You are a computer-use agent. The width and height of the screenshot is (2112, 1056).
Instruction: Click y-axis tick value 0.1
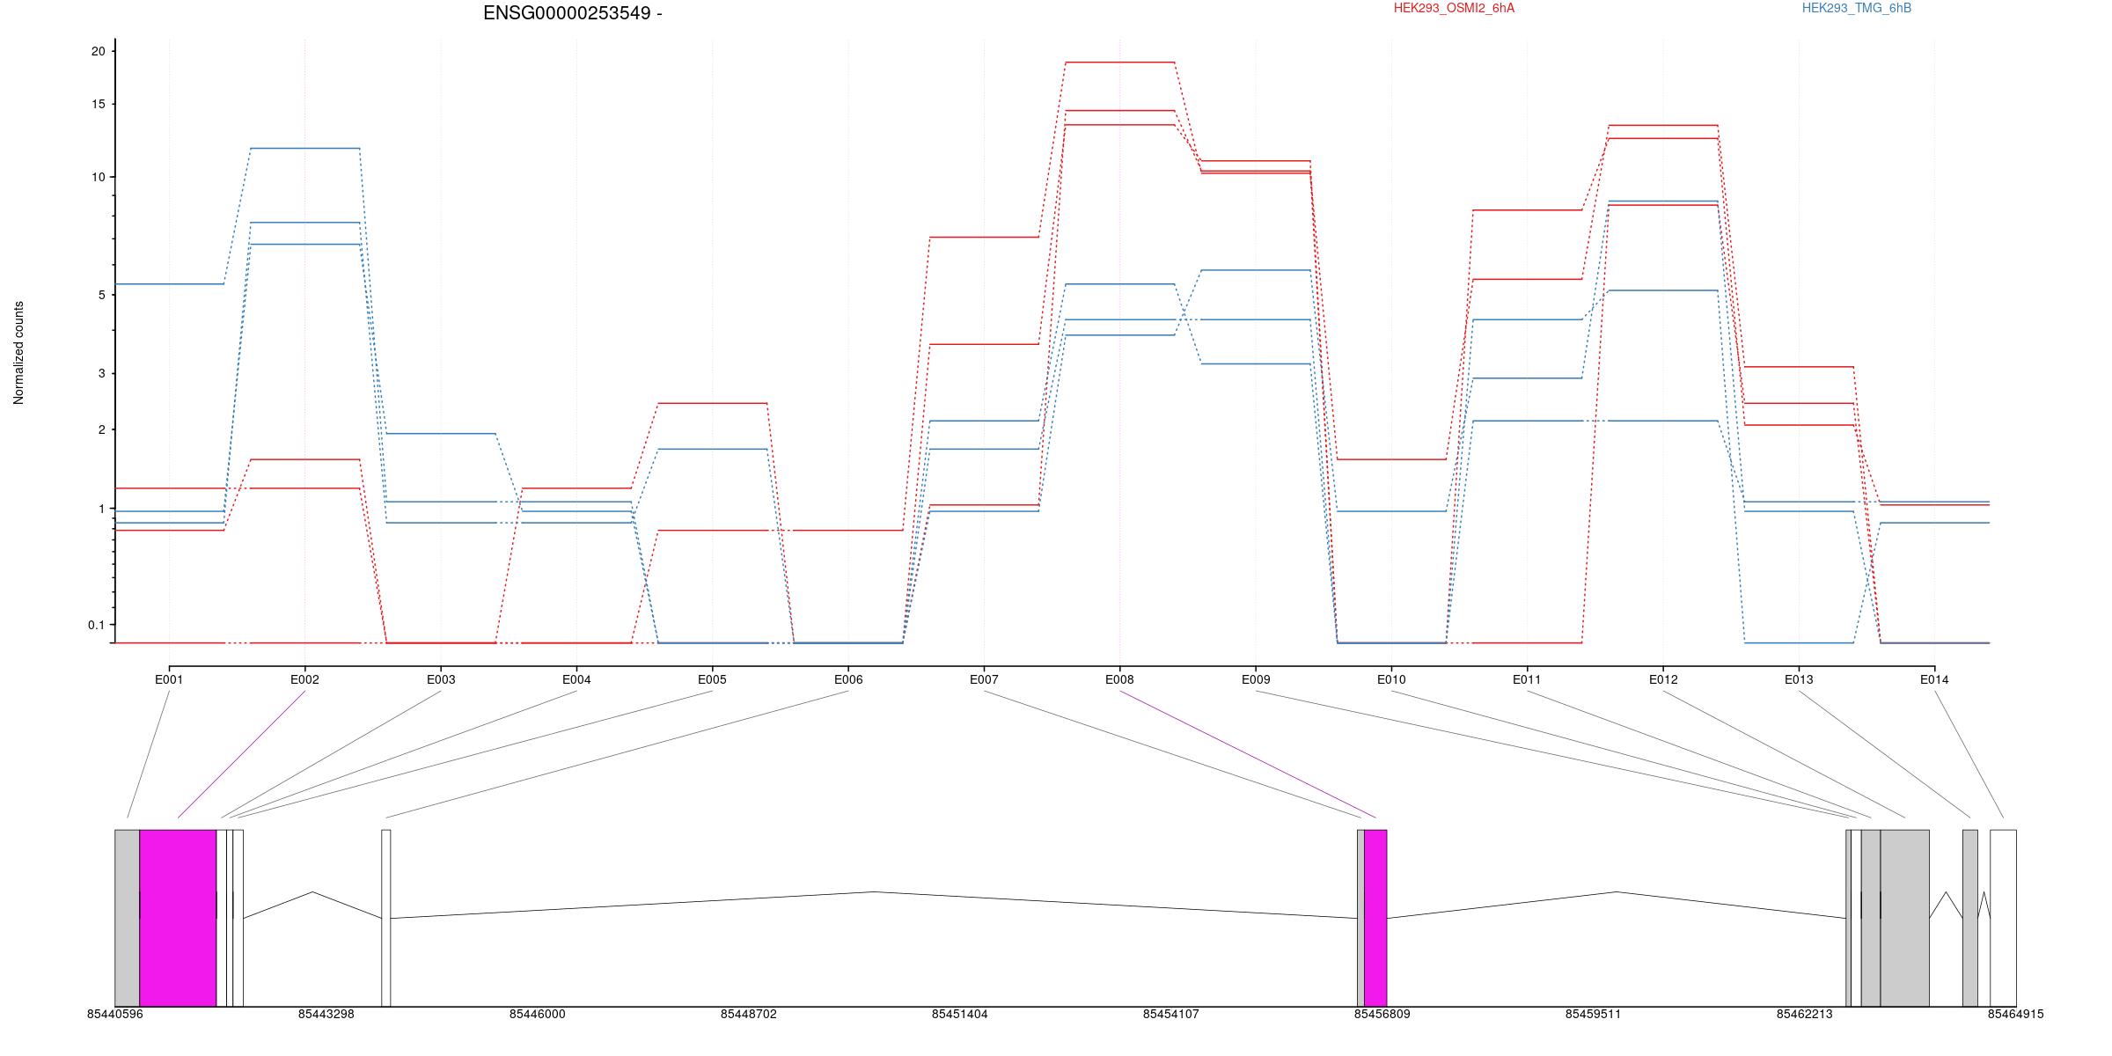96,625
